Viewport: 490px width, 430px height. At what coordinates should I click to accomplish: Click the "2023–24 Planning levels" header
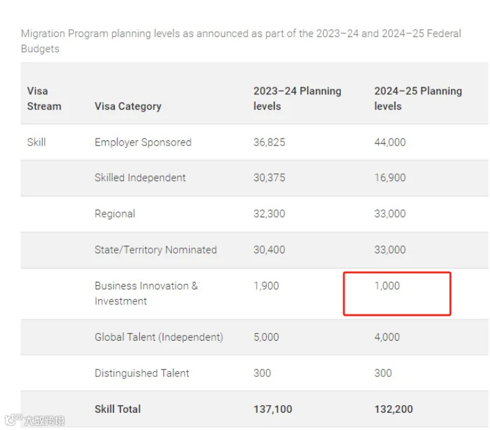coord(297,98)
